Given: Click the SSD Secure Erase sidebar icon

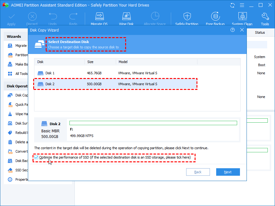Looking at the screenshot, I should (10, 170).
